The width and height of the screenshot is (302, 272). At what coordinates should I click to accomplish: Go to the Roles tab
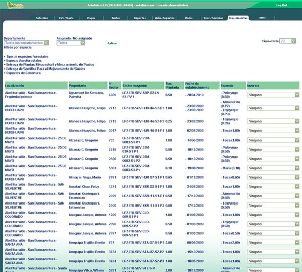point(189,18)
